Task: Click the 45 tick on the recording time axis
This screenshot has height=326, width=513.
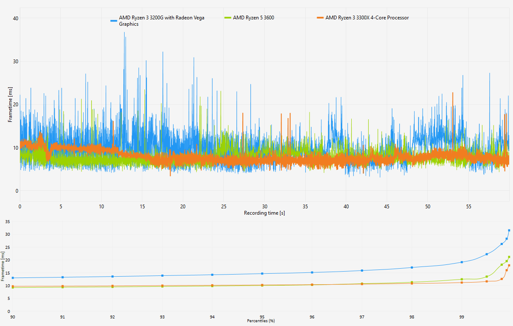Action: pyautogui.click(x=387, y=207)
